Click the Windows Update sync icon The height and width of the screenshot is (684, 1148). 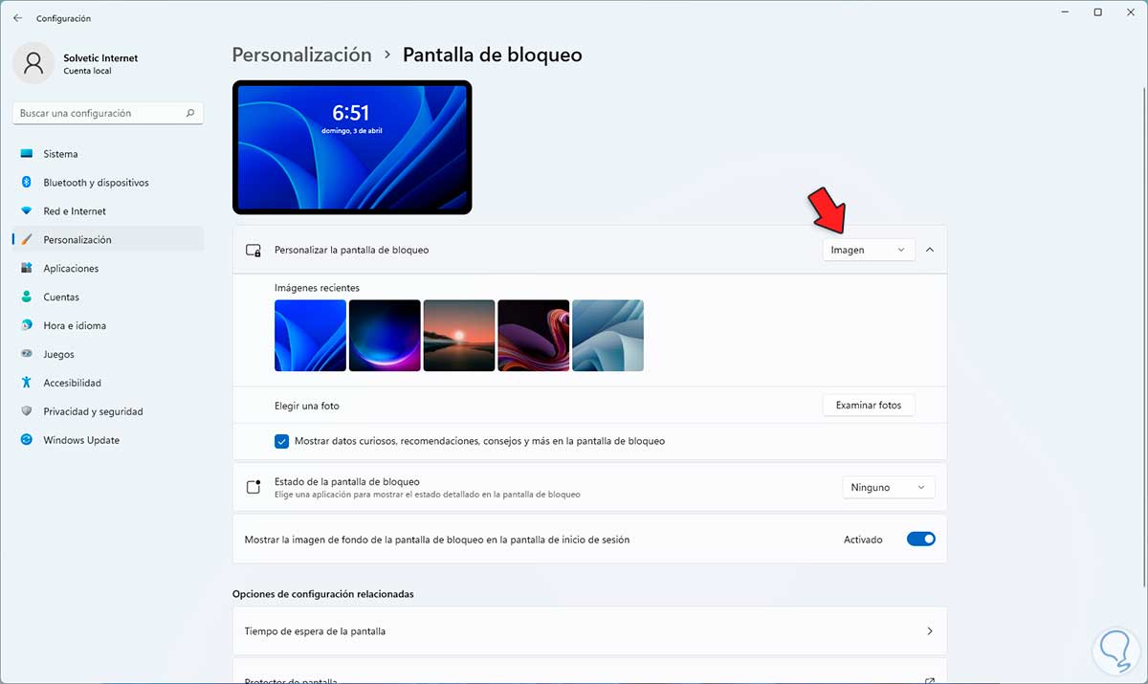click(26, 440)
